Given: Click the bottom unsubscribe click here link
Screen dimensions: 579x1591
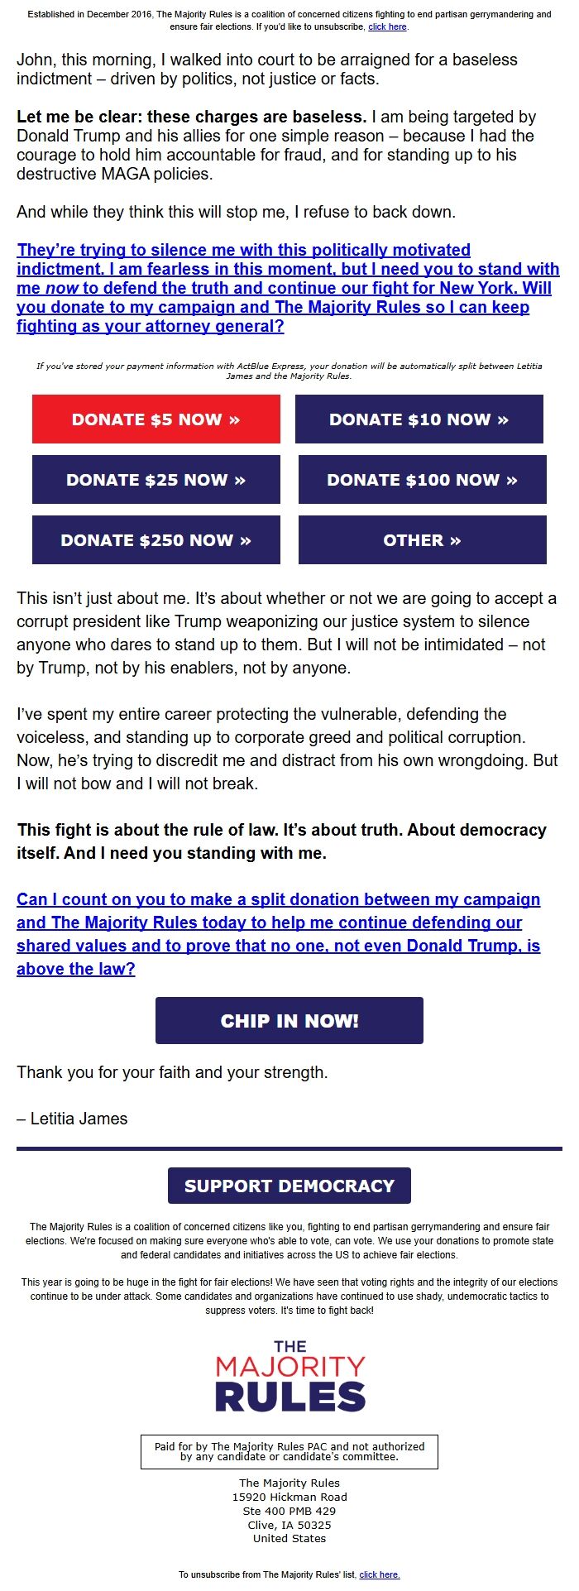Looking at the screenshot, I should click(379, 1574).
